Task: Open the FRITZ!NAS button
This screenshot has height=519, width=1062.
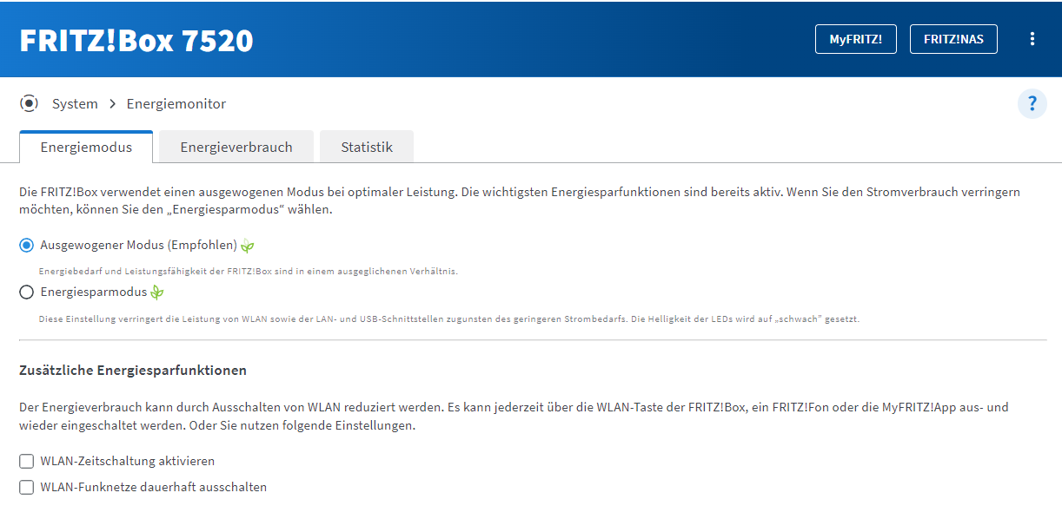Action: tap(953, 39)
